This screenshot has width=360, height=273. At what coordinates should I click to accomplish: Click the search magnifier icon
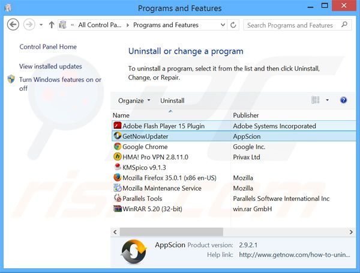pos(344,25)
